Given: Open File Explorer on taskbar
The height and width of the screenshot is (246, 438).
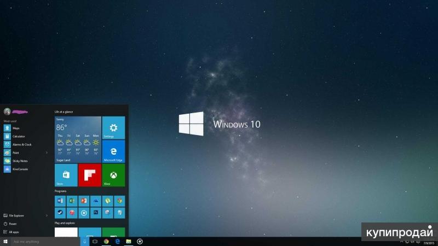Looking at the screenshot, I should point(129,242).
